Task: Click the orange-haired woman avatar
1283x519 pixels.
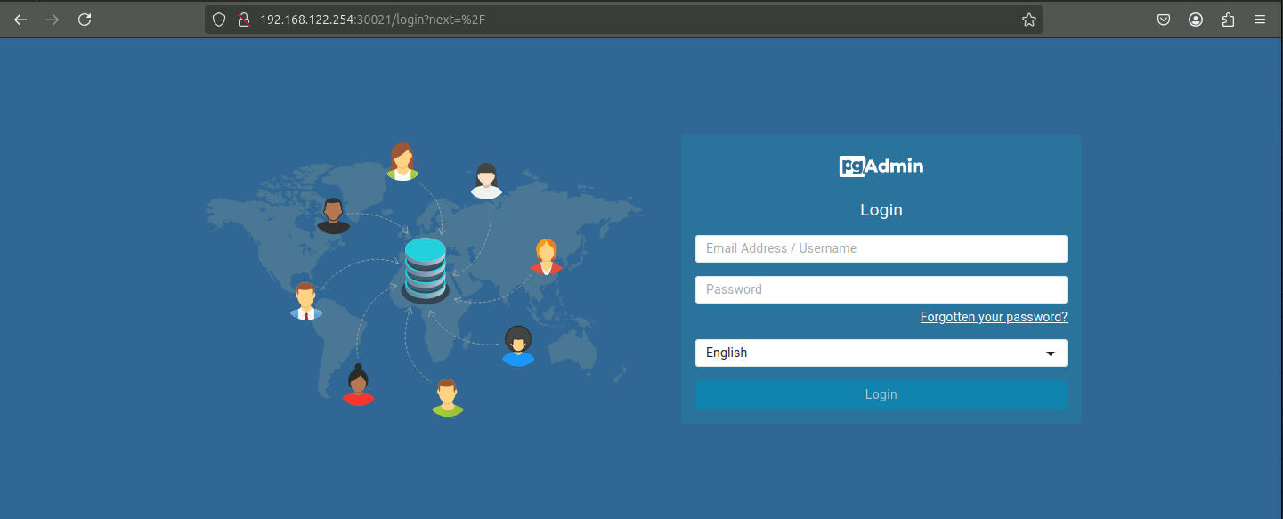Action: (546, 257)
